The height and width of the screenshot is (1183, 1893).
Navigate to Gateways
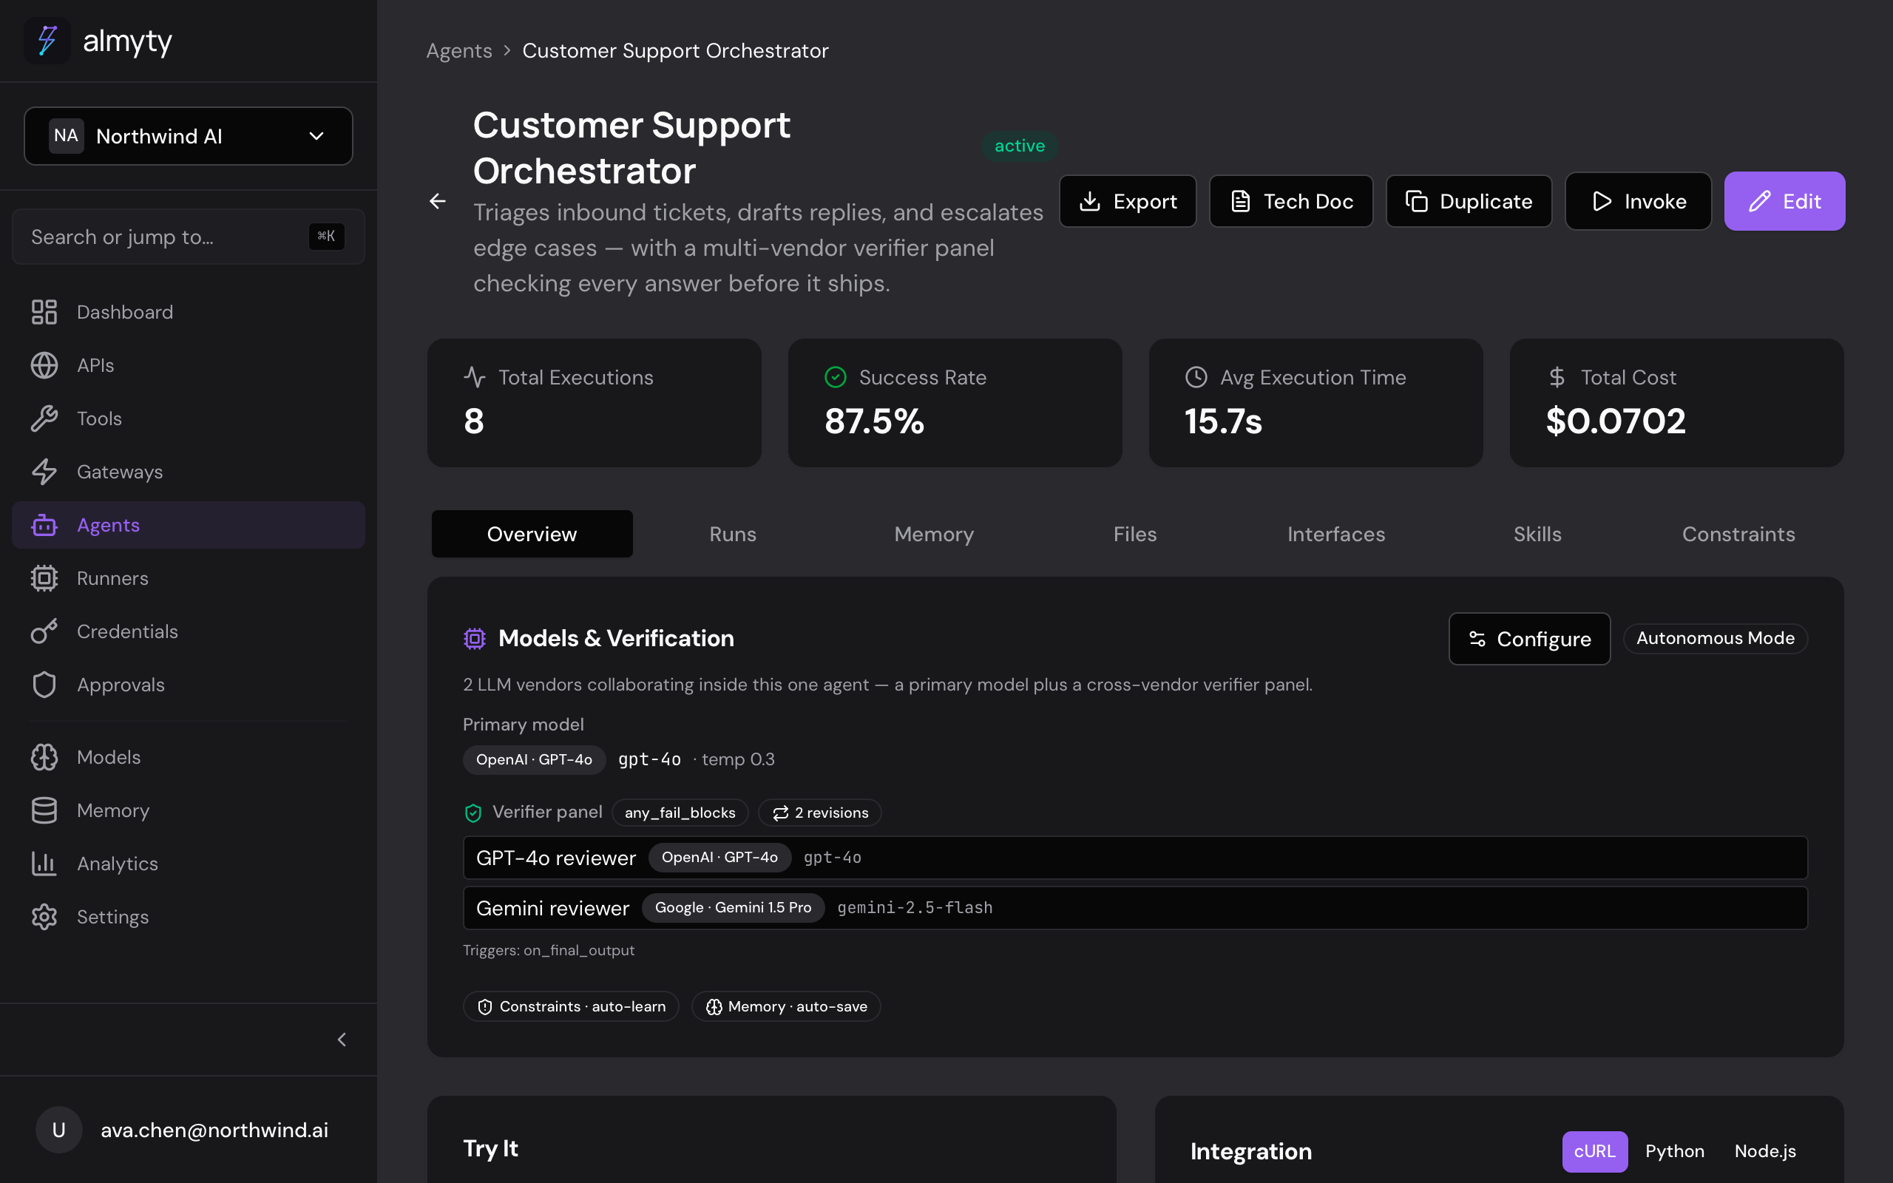click(x=189, y=472)
